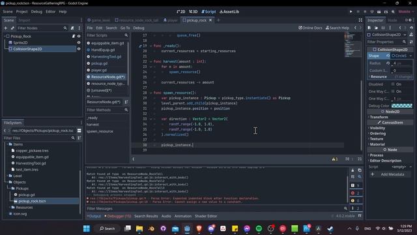
Task: Add a new child node with the plus icon
Action: (6, 28)
